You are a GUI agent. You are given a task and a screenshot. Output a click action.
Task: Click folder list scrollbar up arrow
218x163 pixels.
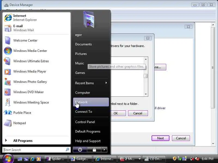click(146, 59)
